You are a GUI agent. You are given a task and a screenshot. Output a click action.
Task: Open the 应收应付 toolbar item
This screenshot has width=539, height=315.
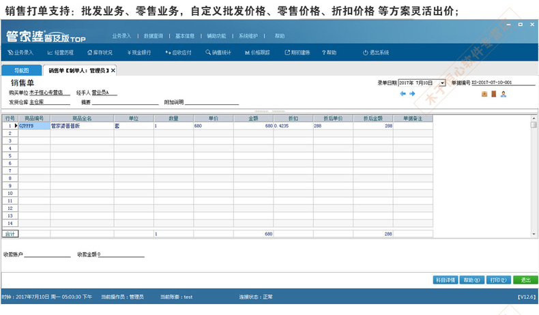178,52
